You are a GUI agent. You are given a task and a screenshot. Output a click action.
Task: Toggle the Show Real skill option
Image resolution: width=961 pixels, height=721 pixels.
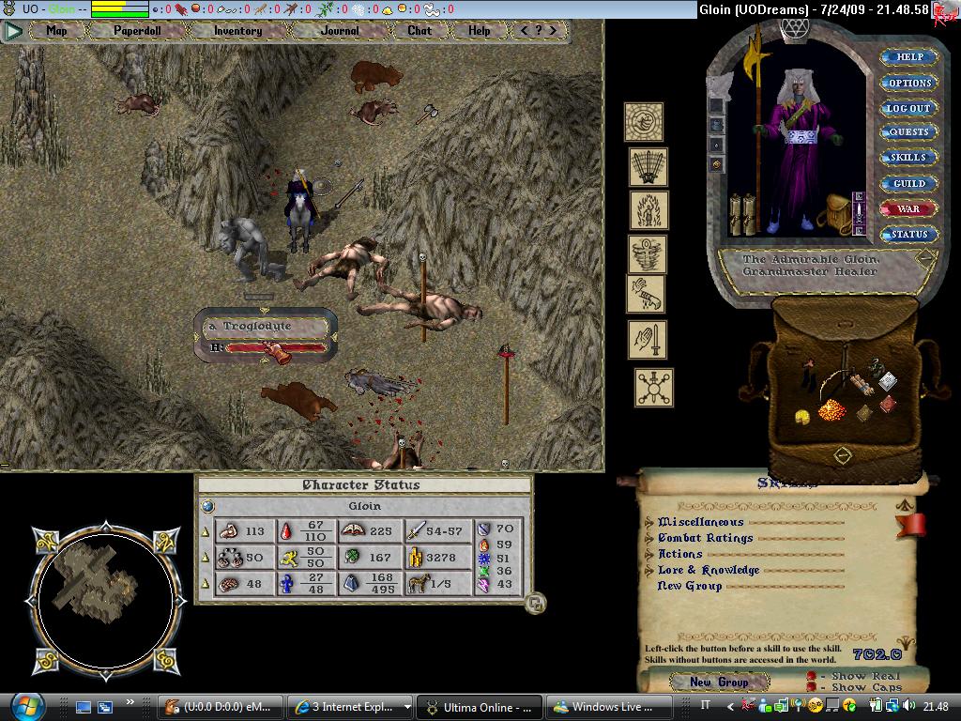point(812,676)
